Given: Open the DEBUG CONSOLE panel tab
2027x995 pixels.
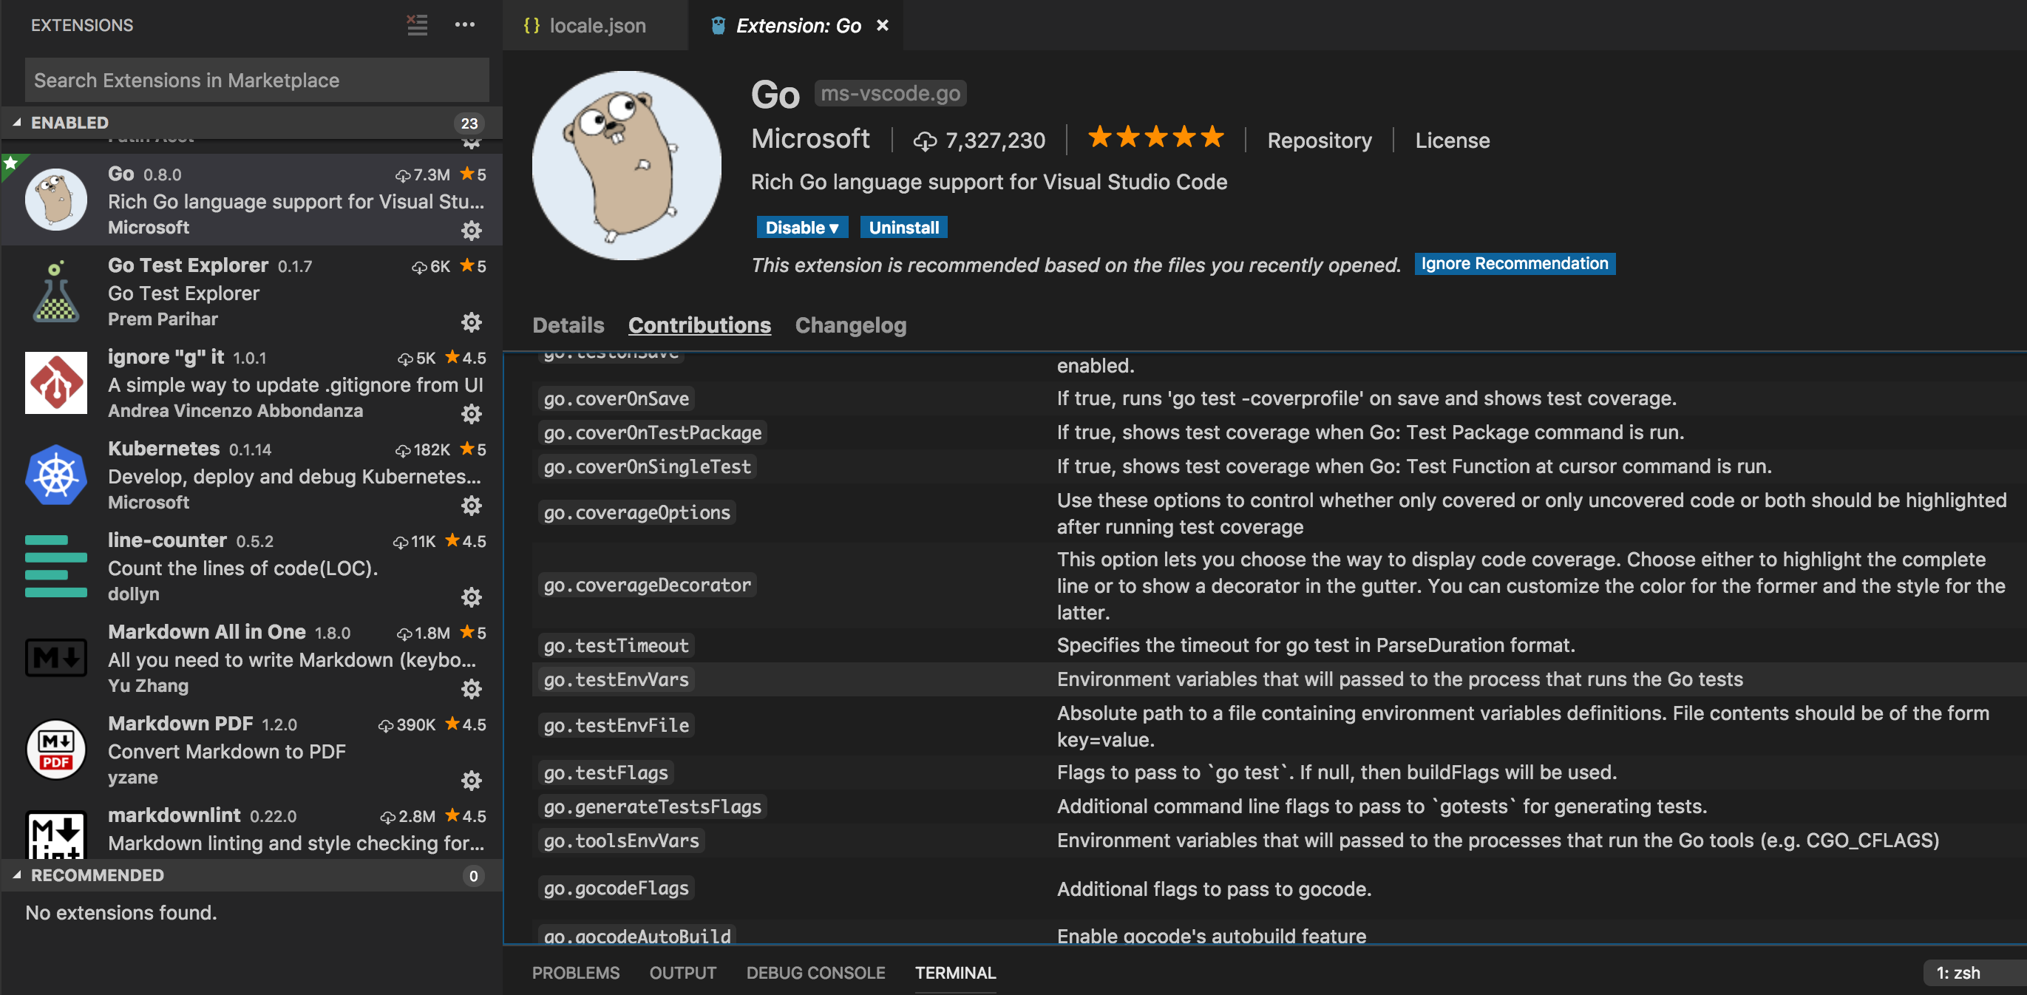Looking at the screenshot, I should pos(816,973).
